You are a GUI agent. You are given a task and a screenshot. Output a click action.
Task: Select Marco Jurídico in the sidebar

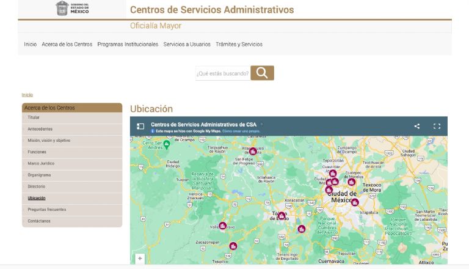pyautogui.click(x=72, y=164)
